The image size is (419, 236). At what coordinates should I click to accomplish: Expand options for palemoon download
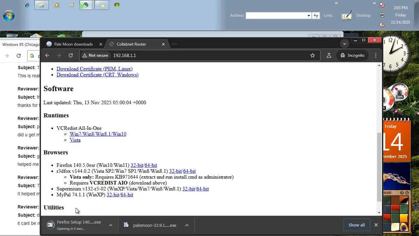click(x=187, y=225)
